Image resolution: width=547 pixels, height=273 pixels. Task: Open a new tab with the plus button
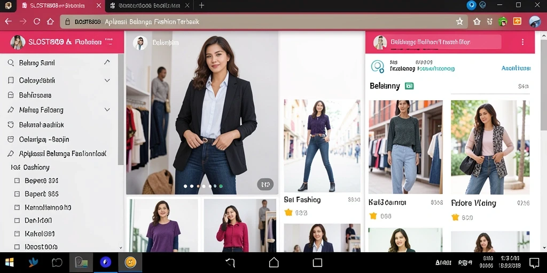(201, 5)
